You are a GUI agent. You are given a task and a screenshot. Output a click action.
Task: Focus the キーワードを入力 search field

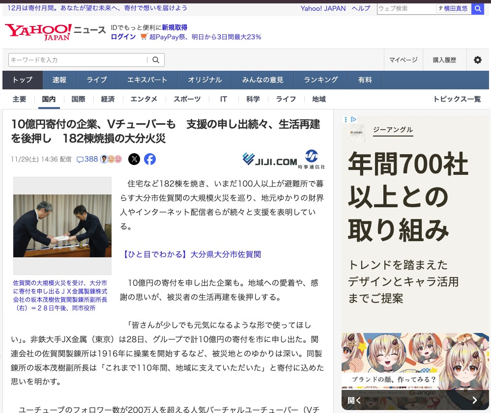(78, 60)
